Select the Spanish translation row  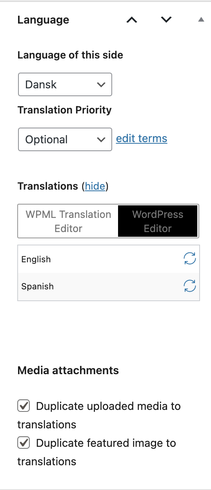pyautogui.click(x=109, y=287)
